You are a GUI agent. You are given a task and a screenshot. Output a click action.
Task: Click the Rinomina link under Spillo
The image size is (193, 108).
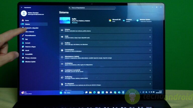[75, 23]
